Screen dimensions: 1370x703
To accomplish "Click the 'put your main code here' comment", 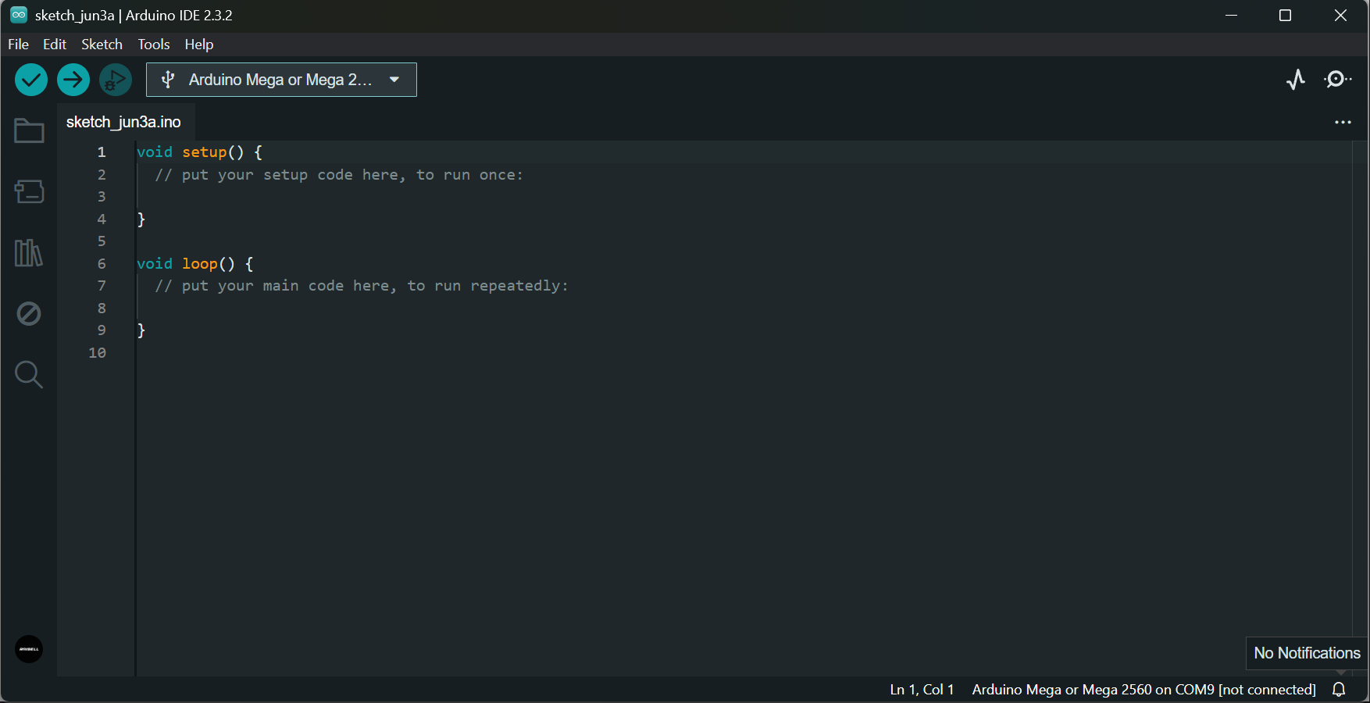I will [x=362, y=286].
